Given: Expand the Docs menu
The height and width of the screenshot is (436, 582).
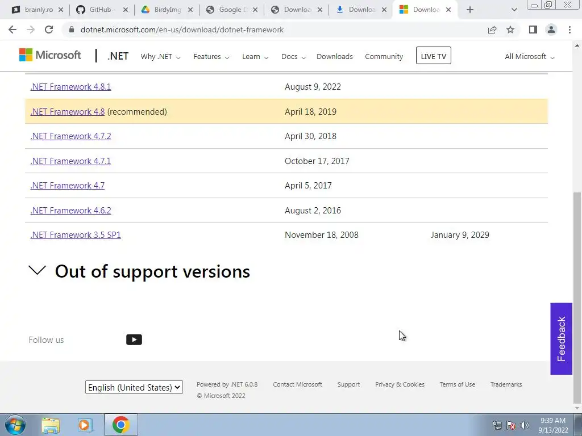Looking at the screenshot, I should click(x=293, y=56).
